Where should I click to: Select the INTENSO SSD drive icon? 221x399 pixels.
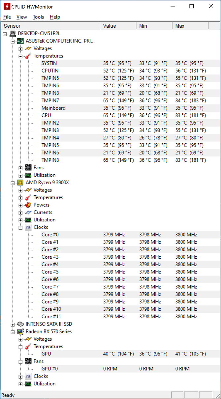pos(20,324)
